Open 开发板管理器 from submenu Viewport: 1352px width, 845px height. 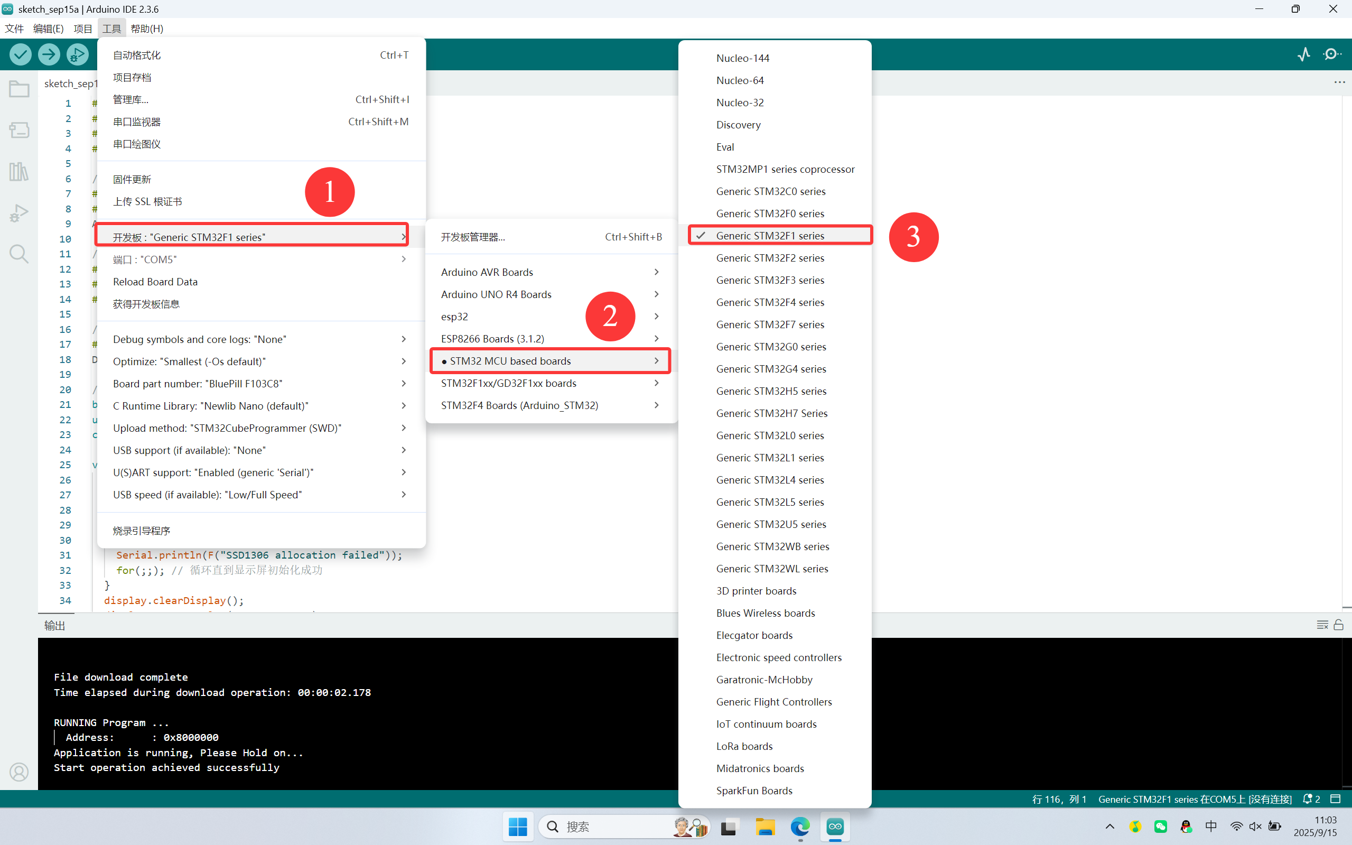pos(473,237)
